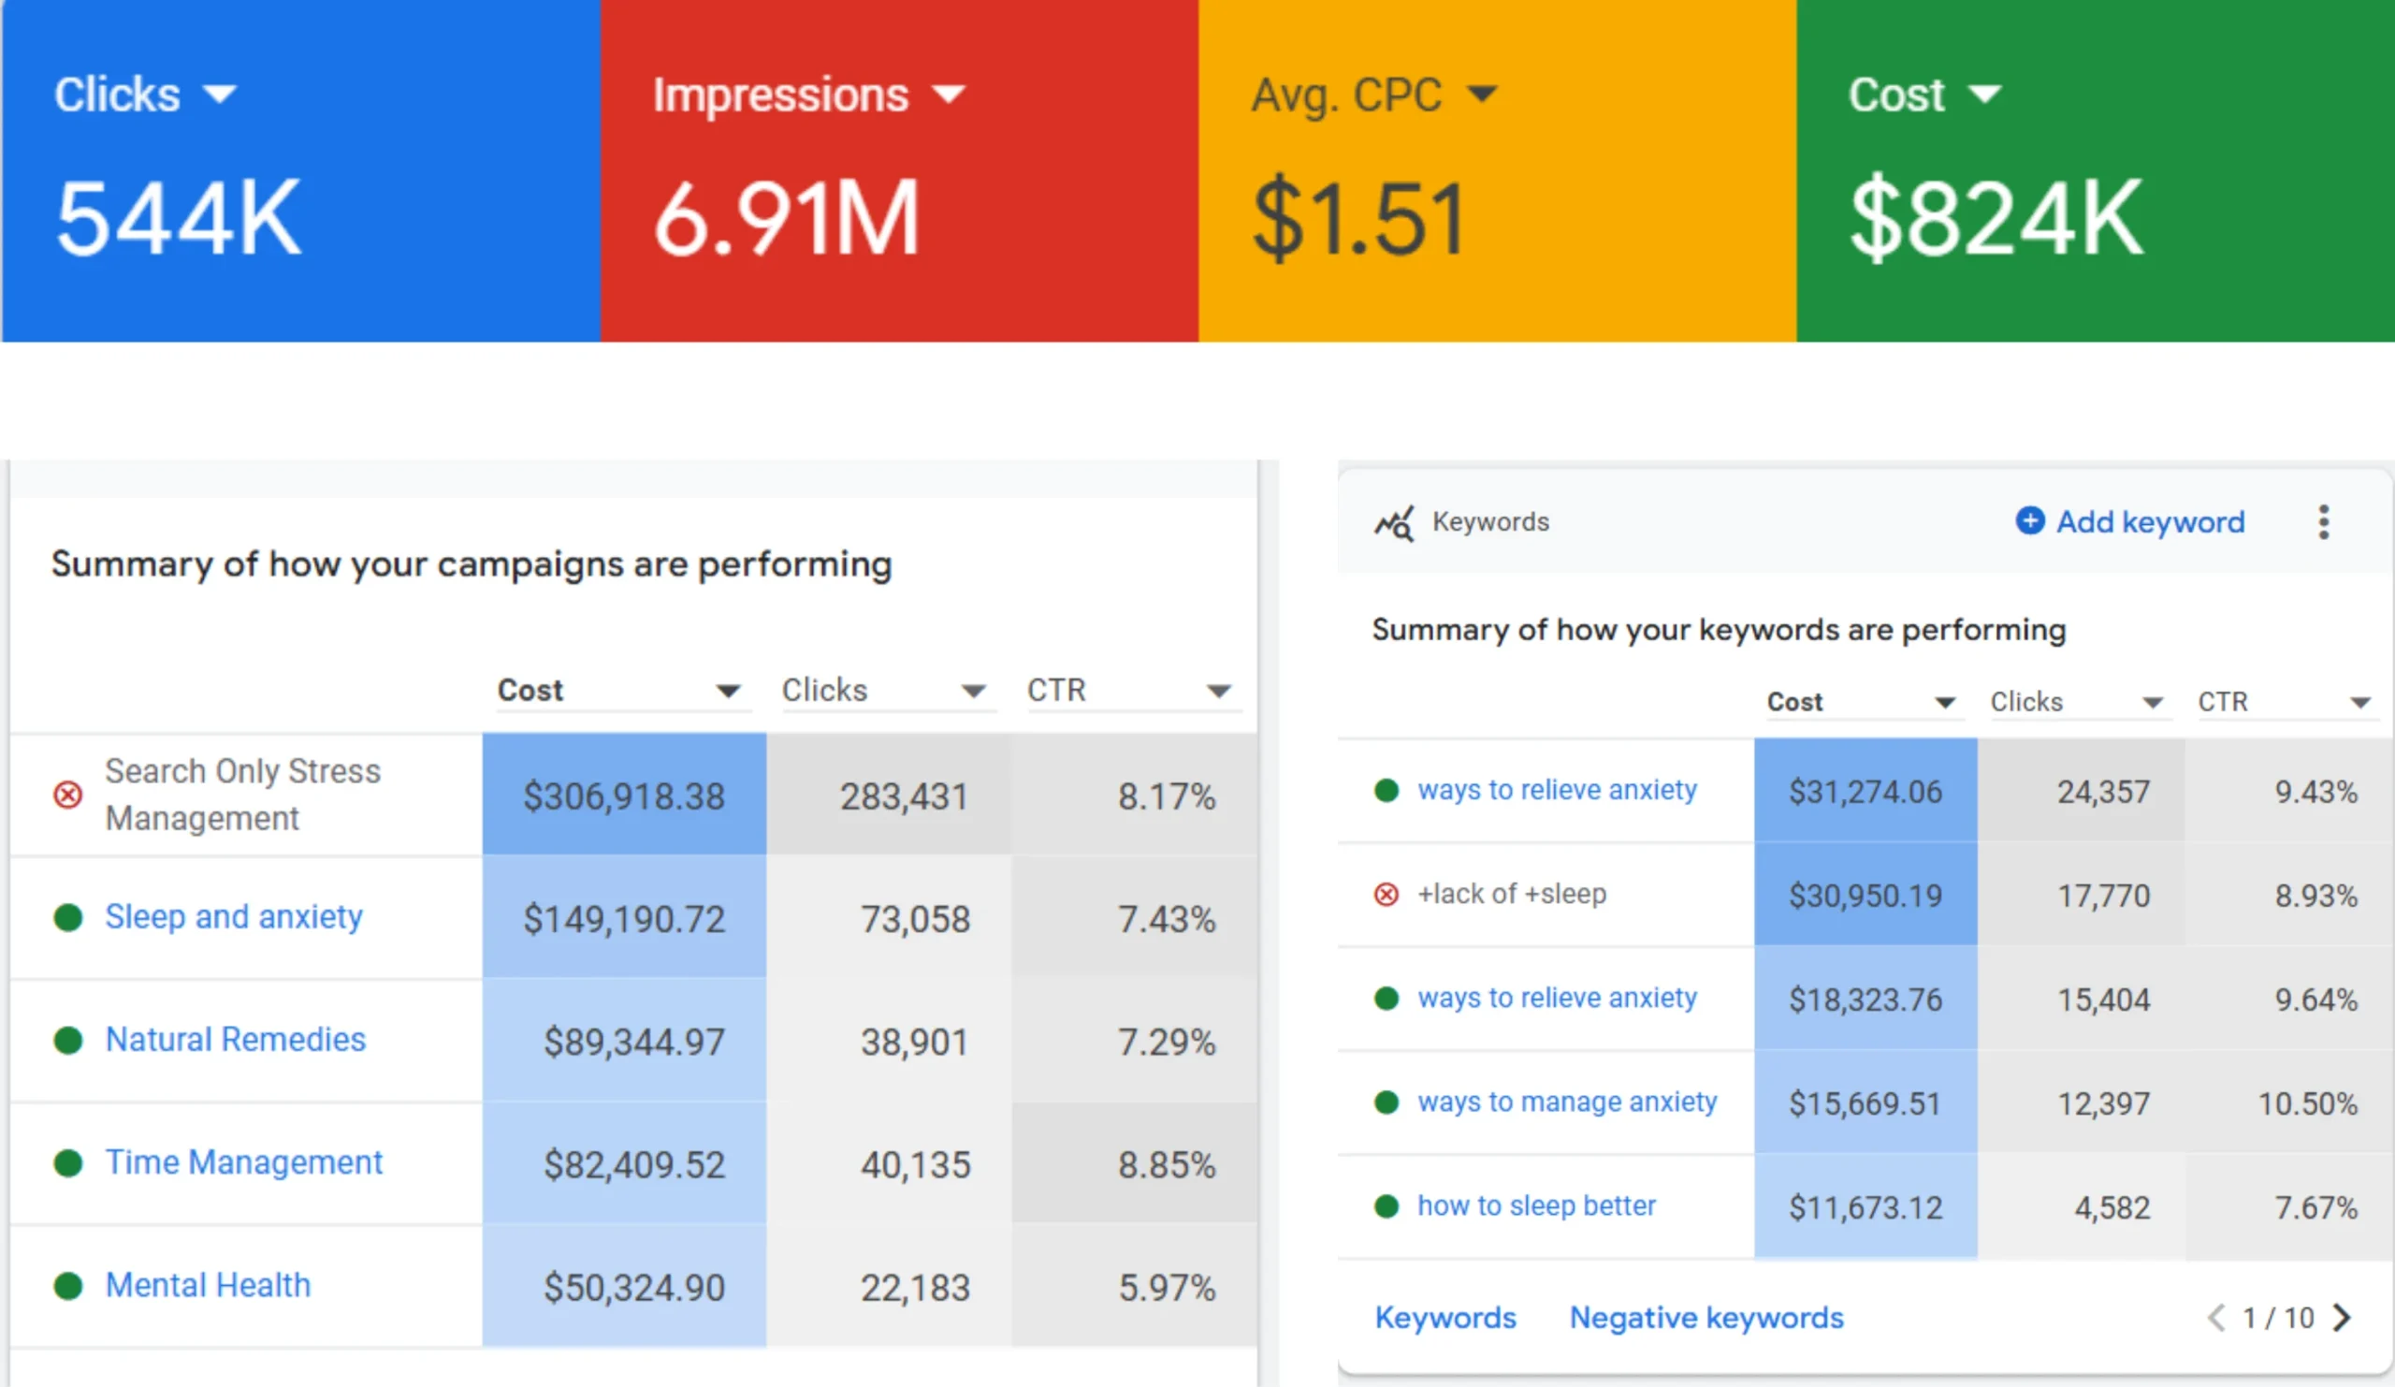Open the ways to manage anxiety keyword

1566,1102
